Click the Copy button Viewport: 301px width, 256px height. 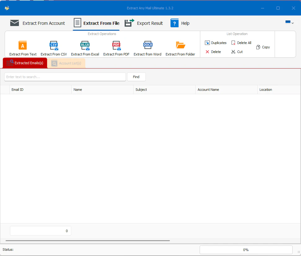(x=263, y=47)
